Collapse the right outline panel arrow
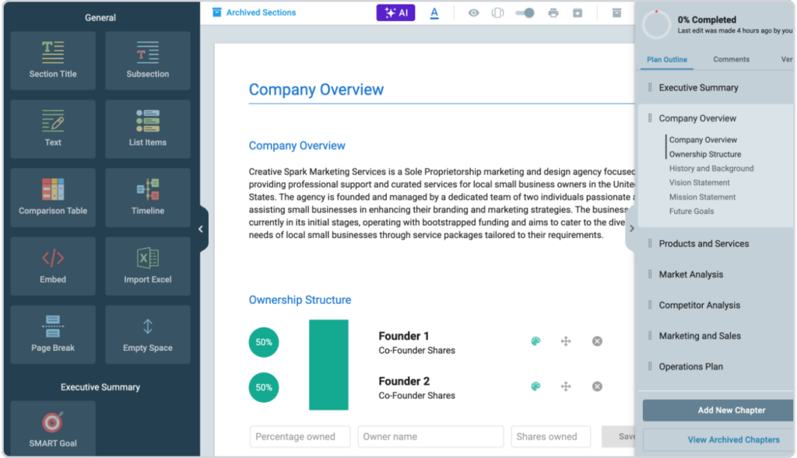 point(631,229)
